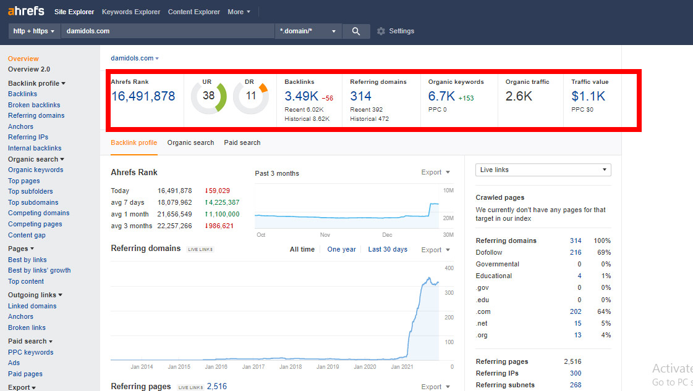Collapse the Organic search sidebar section
Image resolution: width=693 pixels, height=391 pixels.
[x=36, y=159]
